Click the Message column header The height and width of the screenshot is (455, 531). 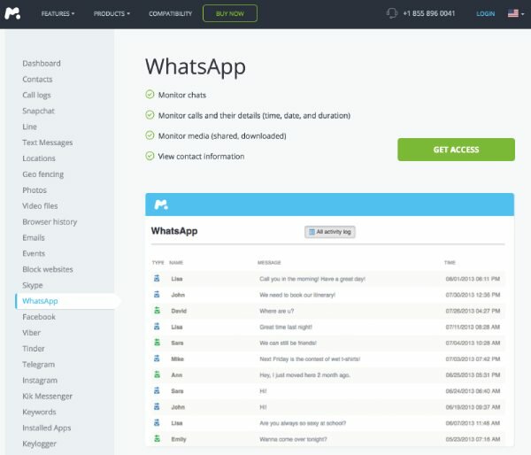point(269,263)
